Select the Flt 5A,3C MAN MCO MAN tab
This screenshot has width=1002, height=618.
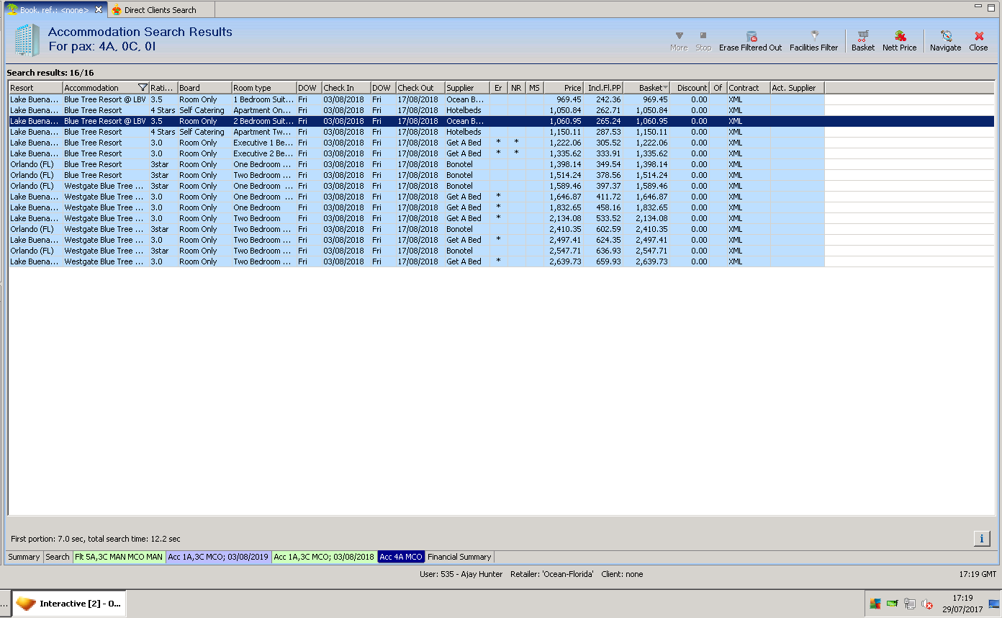(119, 557)
